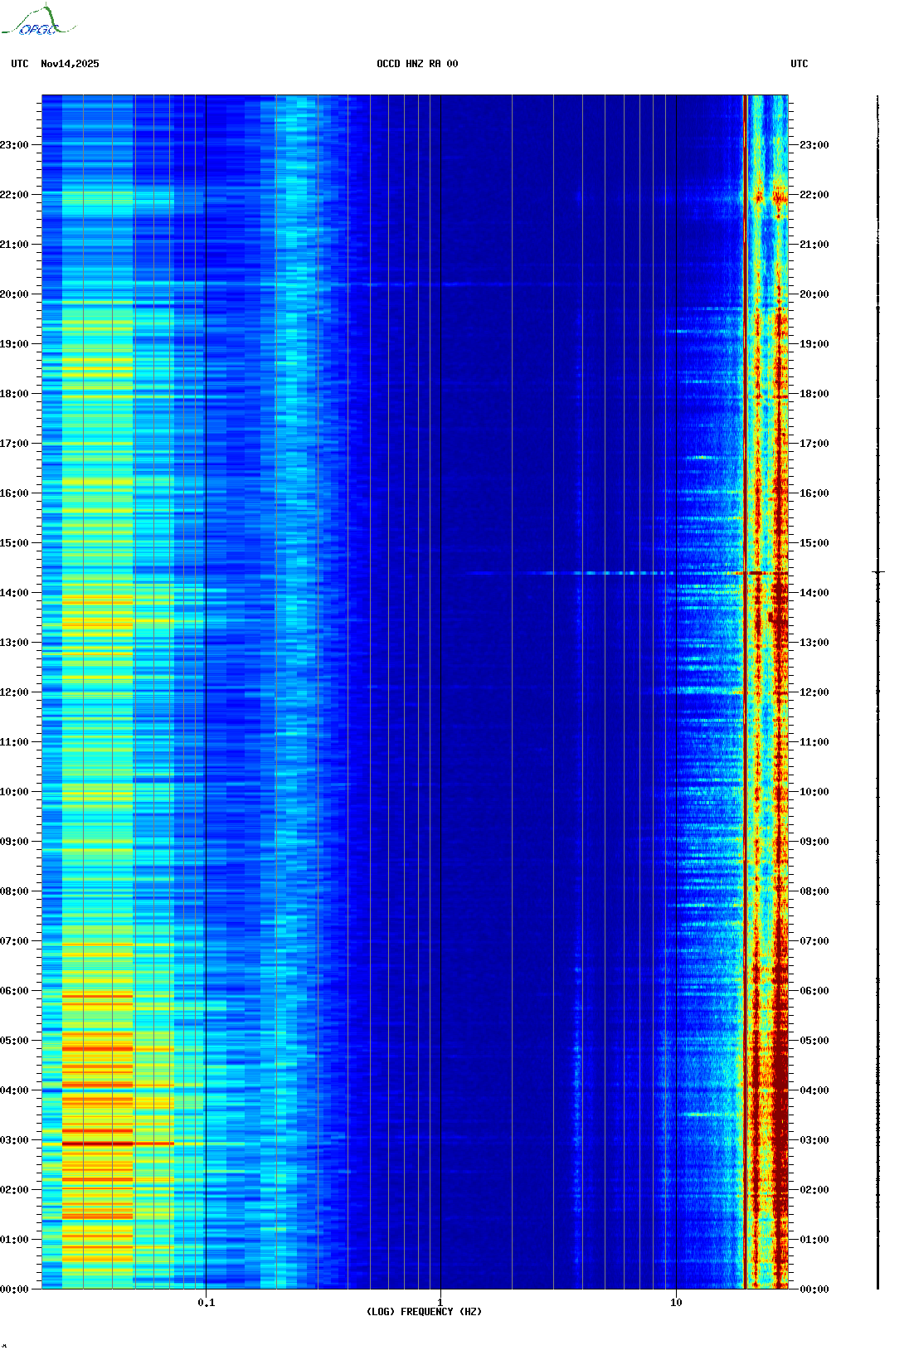Select the station title OCCD HNZ RA 00
The height and width of the screenshot is (1355, 914).
[416, 64]
